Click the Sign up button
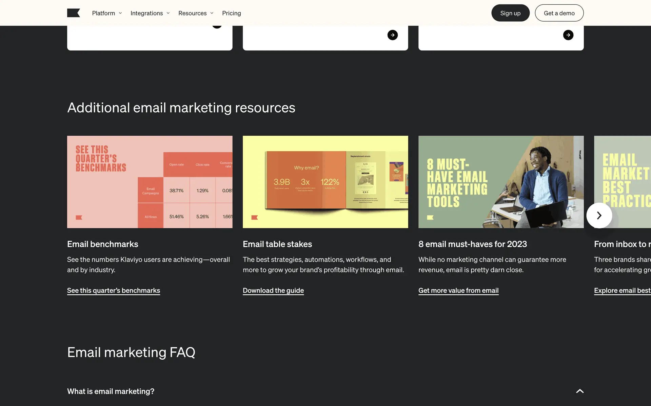The image size is (651, 406). pyautogui.click(x=510, y=13)
